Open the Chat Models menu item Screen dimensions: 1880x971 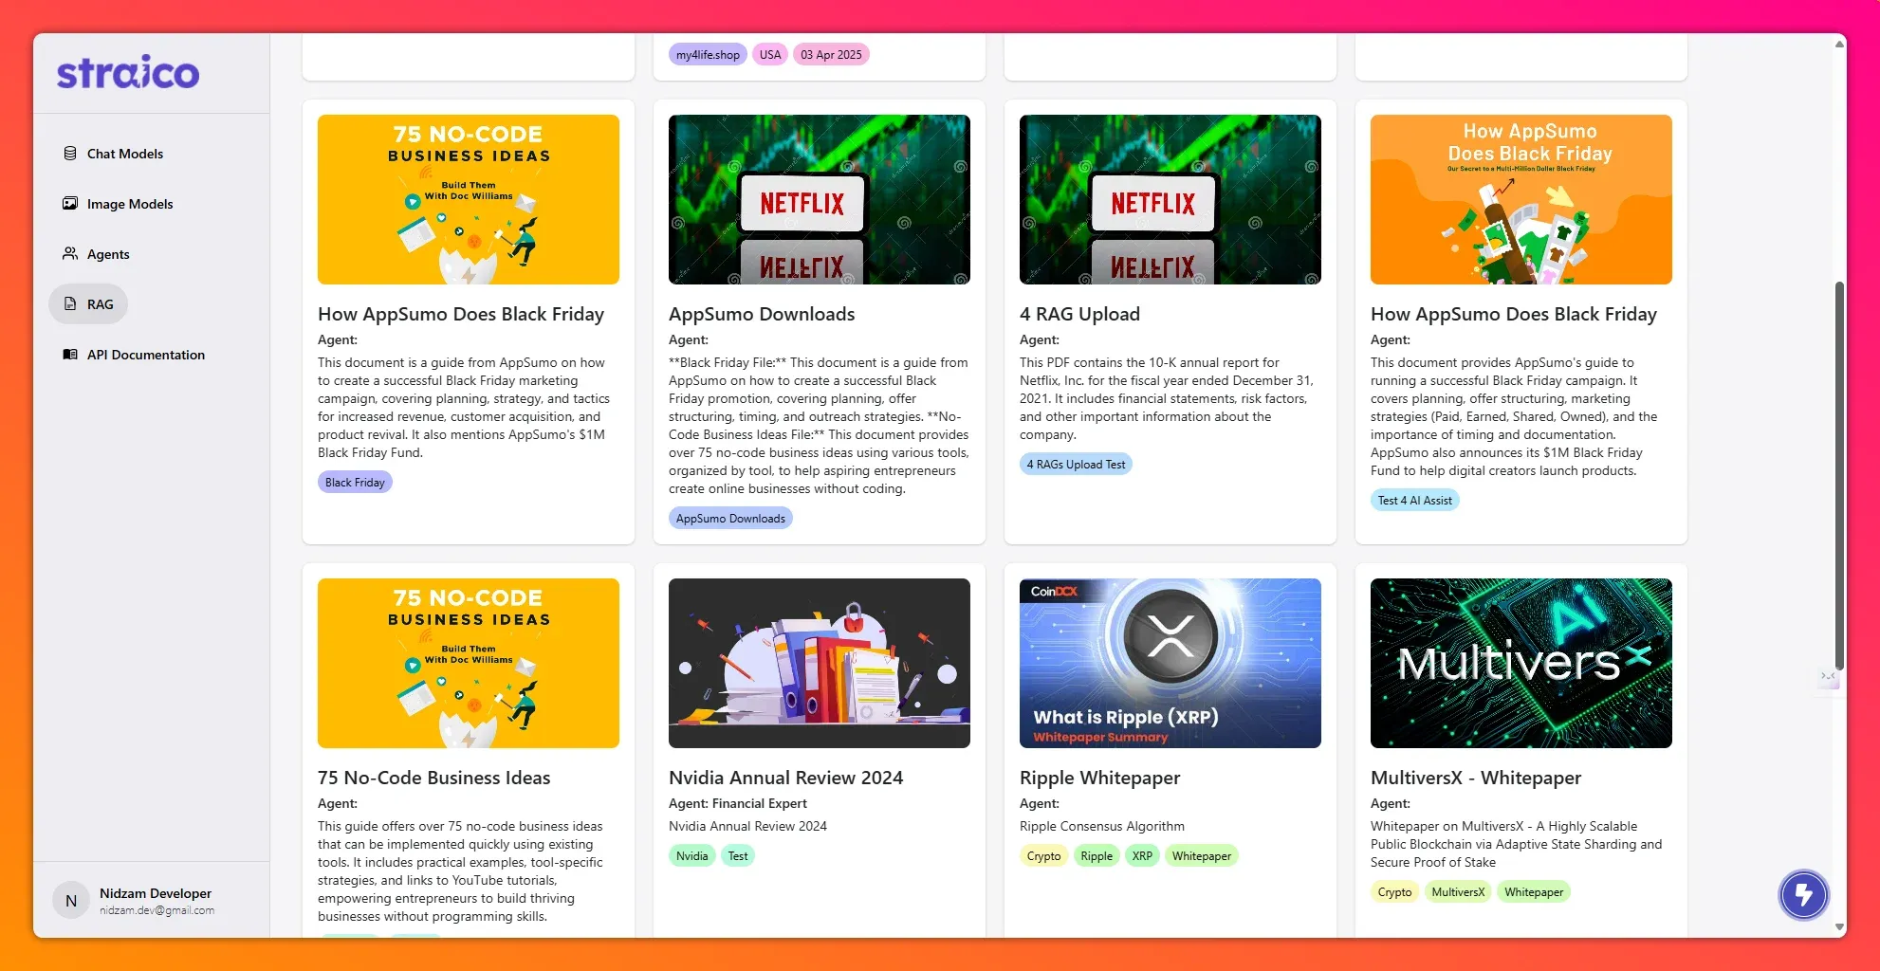pyautogui.click(x=124, y=154)
